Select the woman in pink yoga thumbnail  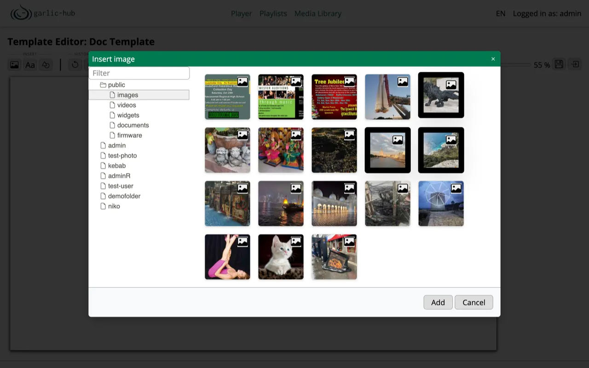tap(227, 257)
